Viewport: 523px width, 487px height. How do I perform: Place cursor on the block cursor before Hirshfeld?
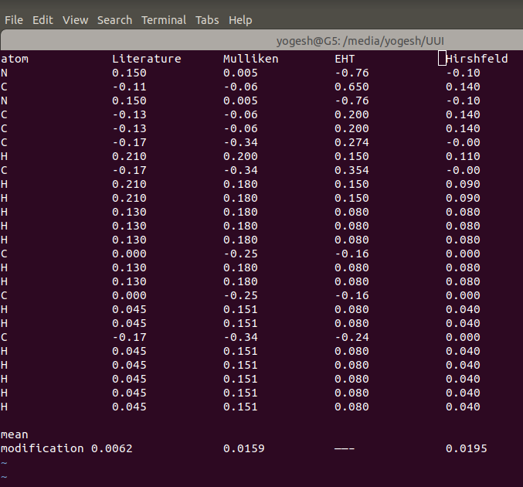442,59
